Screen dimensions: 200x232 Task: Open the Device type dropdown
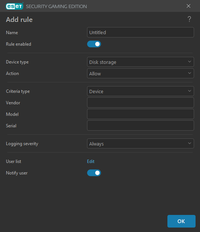[x=140, y=62]
